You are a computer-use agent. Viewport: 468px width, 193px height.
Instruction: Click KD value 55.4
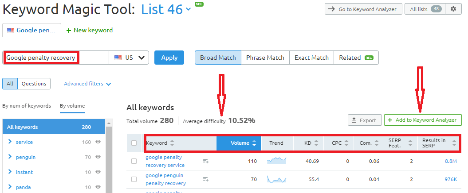(x=314, y=179)
